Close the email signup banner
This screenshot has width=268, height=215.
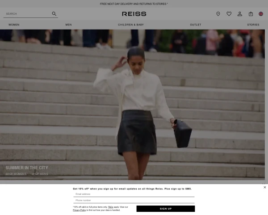265,187
